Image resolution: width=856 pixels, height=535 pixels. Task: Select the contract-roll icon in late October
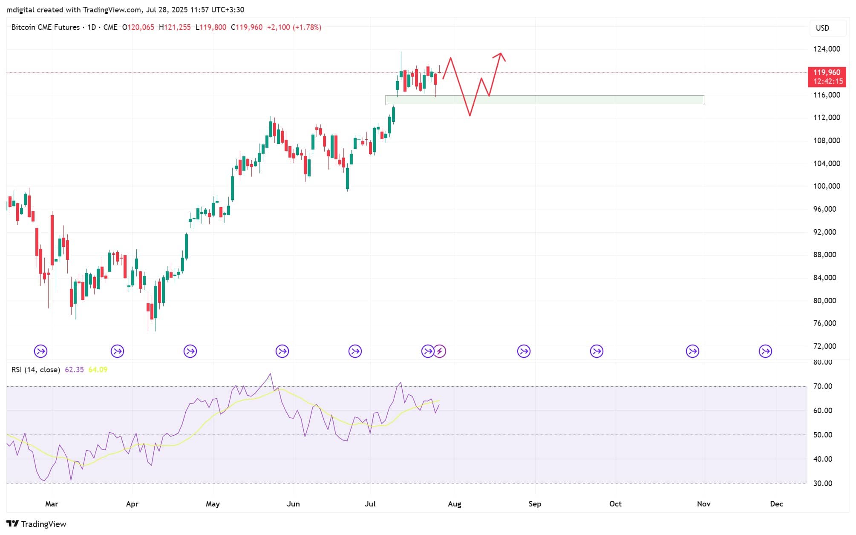coord(692,351)
